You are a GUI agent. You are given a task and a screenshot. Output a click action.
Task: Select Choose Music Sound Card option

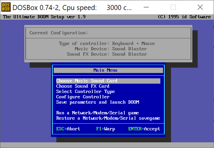pyautogui.click(x=108, y=81)
